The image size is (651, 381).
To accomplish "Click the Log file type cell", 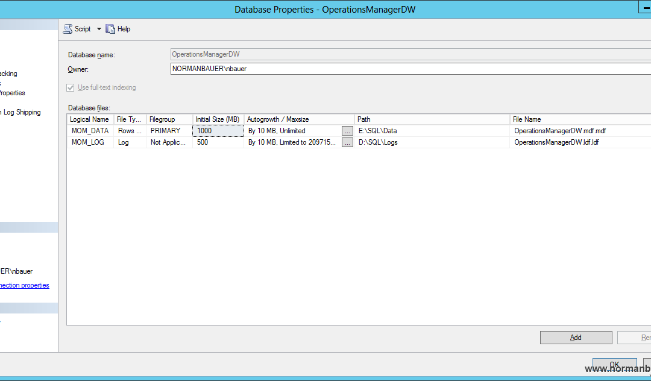I will point(130,142).
